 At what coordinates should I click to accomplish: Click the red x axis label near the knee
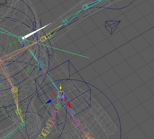[47, 73]
